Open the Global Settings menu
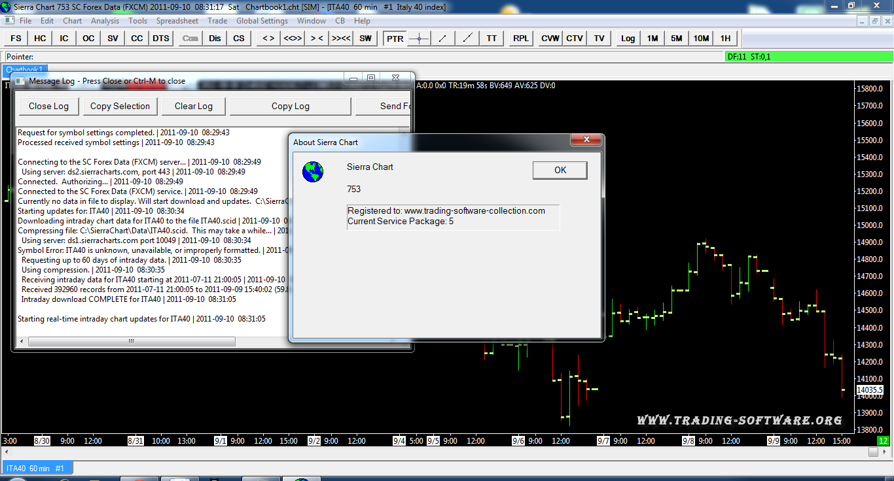The image size is (894, 481). point(262,21)
